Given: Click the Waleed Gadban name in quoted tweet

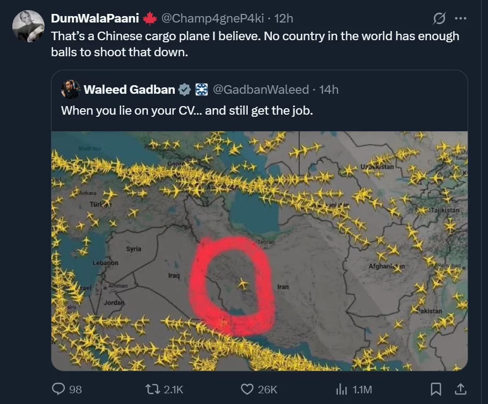Looking at the screenshot, I should (129, 89).
